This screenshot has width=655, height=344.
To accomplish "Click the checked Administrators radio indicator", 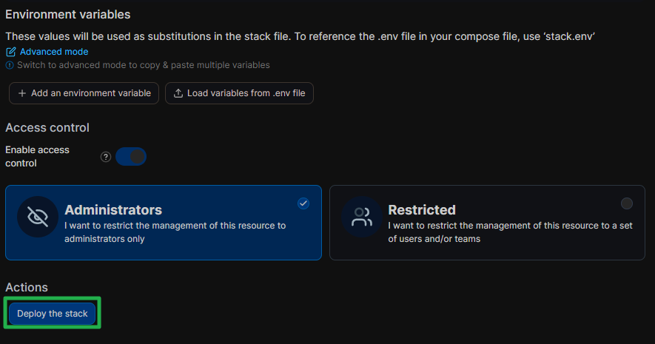I will 303,203.
